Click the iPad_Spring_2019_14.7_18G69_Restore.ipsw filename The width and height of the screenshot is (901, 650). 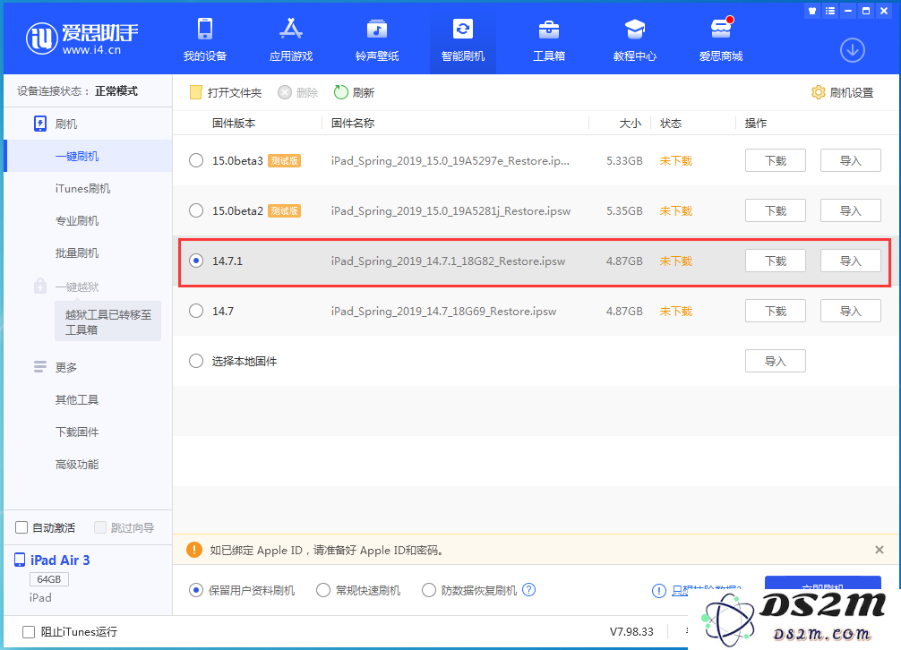(443, 312)
